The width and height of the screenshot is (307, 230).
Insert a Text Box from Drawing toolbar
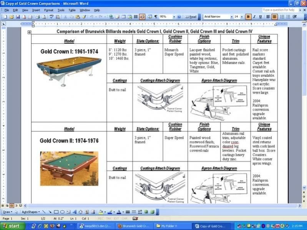click(68, 212)
